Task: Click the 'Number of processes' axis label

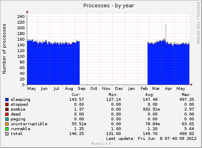Action: (x=4, y=49)
